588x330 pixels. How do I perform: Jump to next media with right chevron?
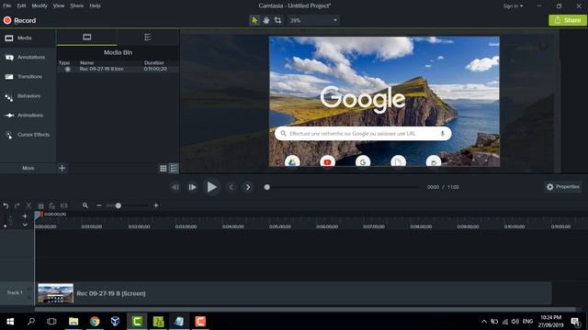pyautogui.click(x=248, y=187)
